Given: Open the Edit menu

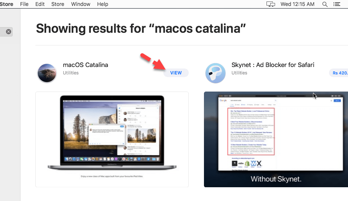Looking at the screenshot, I should coord(40,4).
